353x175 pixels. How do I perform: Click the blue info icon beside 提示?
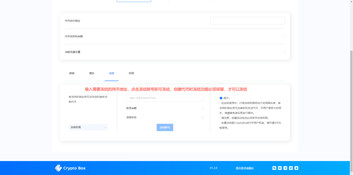point(221,98)
